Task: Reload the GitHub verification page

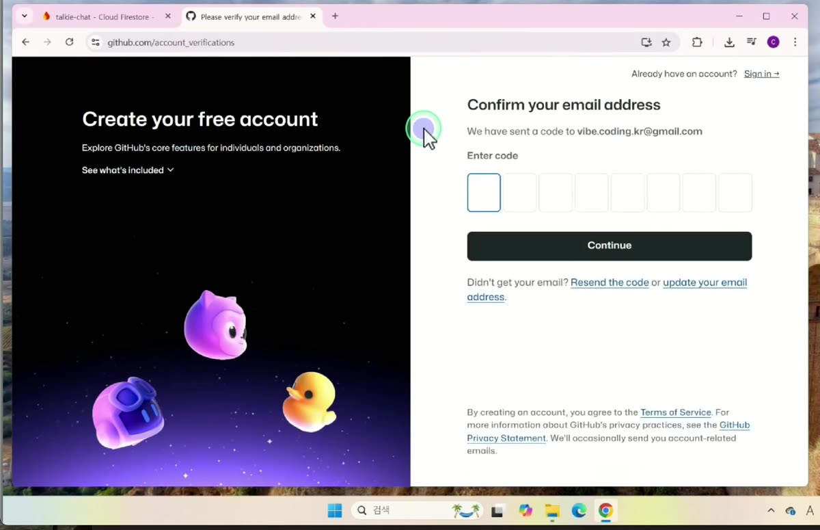Action: (x=69, y=42)
